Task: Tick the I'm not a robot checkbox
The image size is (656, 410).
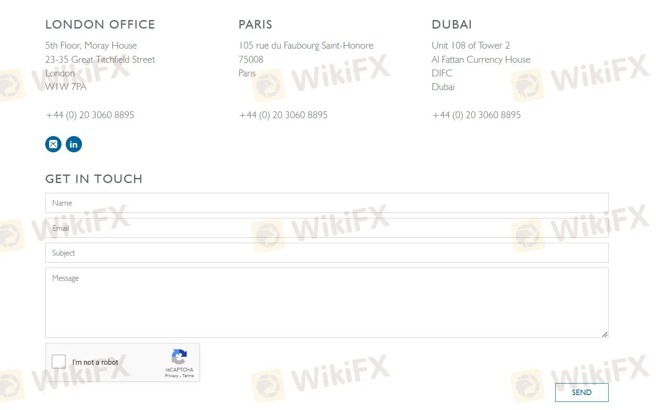Action: (59, 362)
